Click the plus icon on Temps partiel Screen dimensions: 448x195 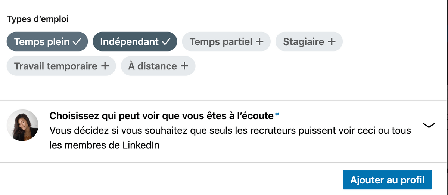(259, 42)
